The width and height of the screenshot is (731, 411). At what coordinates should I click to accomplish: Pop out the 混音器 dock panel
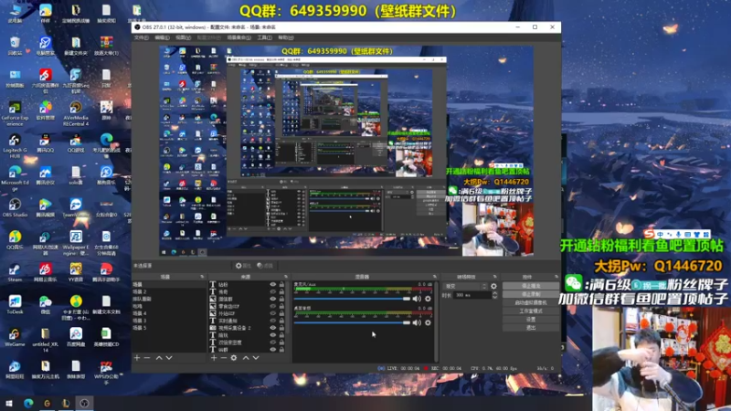[435, 277]
